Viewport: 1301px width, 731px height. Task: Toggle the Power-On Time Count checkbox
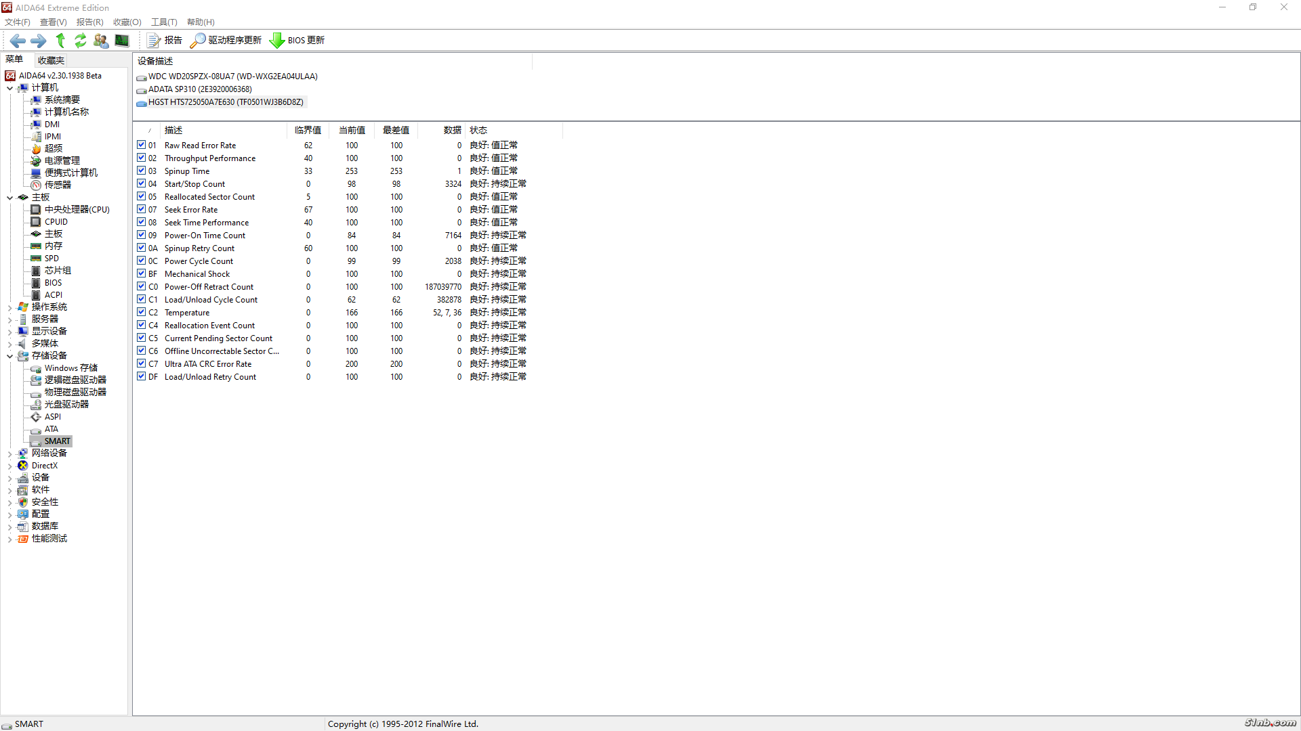(x=141, y=235)
